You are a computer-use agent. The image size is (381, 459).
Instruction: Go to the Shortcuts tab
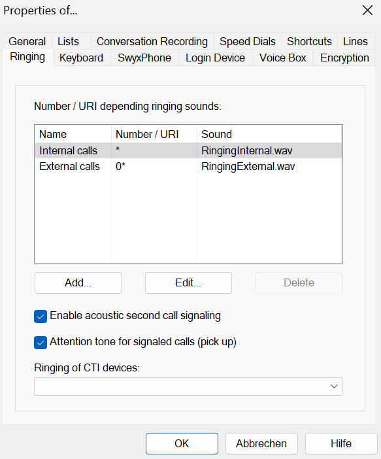(309, 41)
